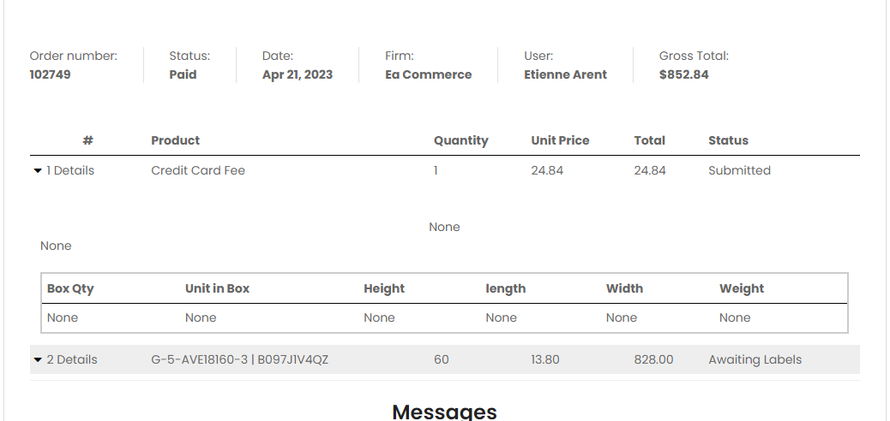Click the Weight column header
The width and height of the screenshot is (890, 421).
point(742,288)
